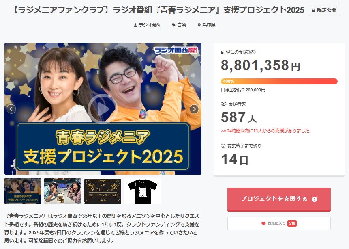Select the black membership card thumbnail
Screen dimensions: 349x249
coord(103,191)
